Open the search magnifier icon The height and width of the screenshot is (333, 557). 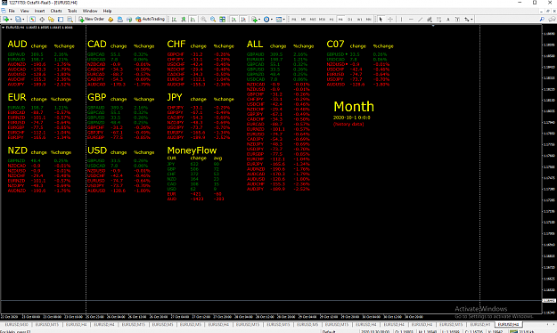[542, 20]
